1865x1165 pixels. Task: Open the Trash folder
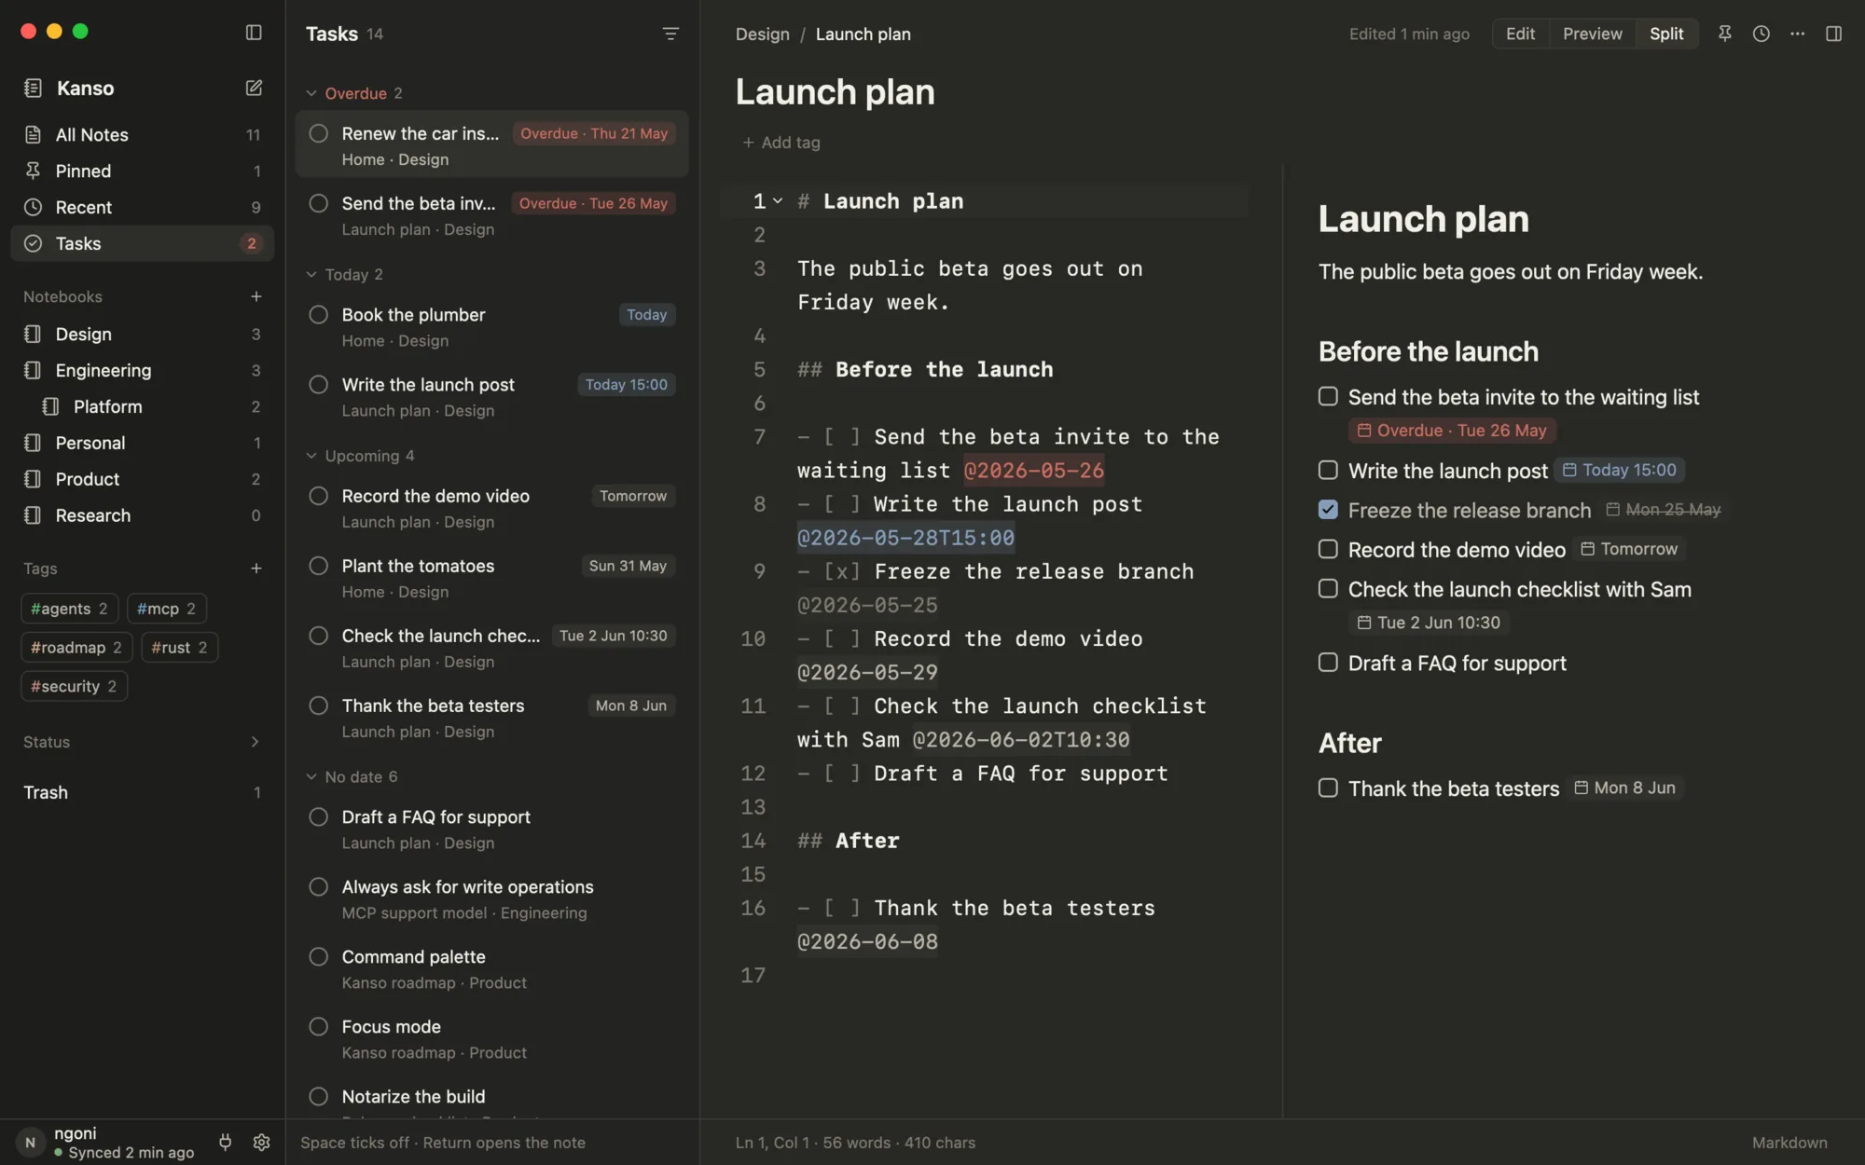tap(142, 792)
